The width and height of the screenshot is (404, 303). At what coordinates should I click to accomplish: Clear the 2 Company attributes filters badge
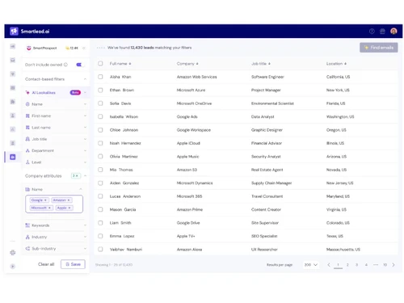pos(77,176)
